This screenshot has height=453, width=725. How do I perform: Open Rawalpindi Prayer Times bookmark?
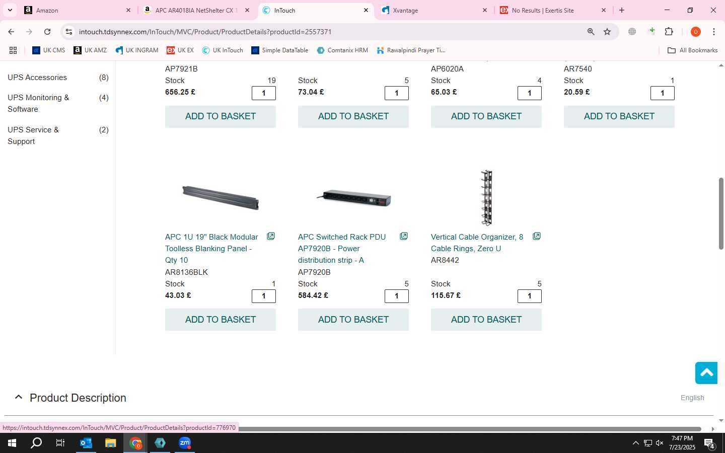click(x=411, y=50)
